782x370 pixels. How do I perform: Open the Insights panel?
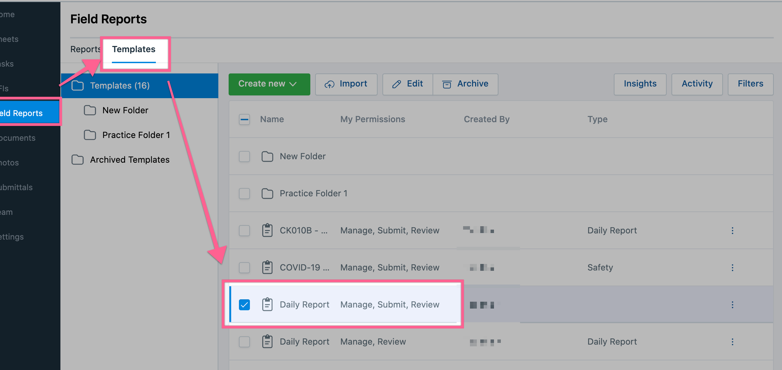[640, 84]
